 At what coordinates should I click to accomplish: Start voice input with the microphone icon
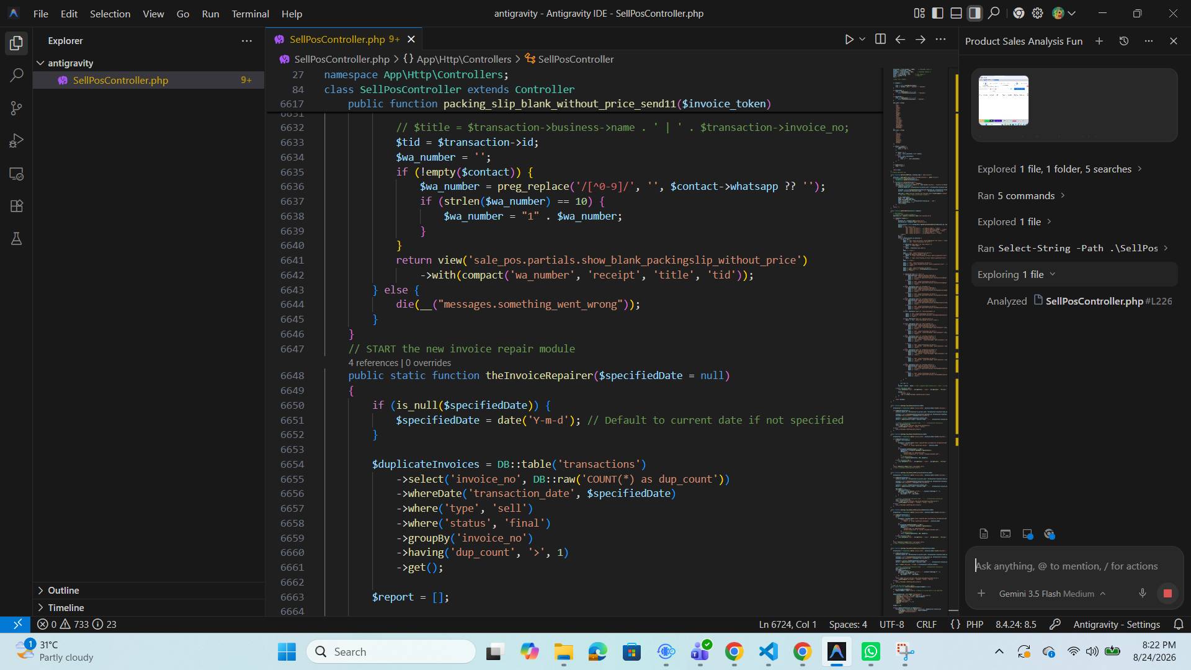(x=1142, y=593)
